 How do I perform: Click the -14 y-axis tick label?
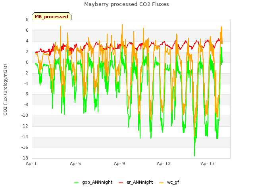[x=25, y=137]
